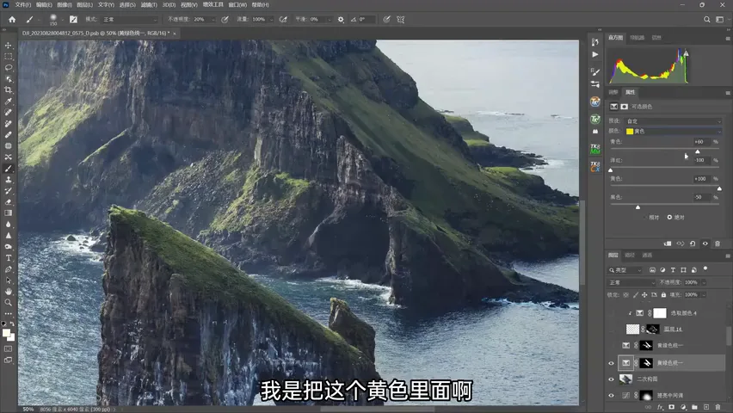Open the search magnifier in options bar
The image size is (733, 413).
coord(707,19)
